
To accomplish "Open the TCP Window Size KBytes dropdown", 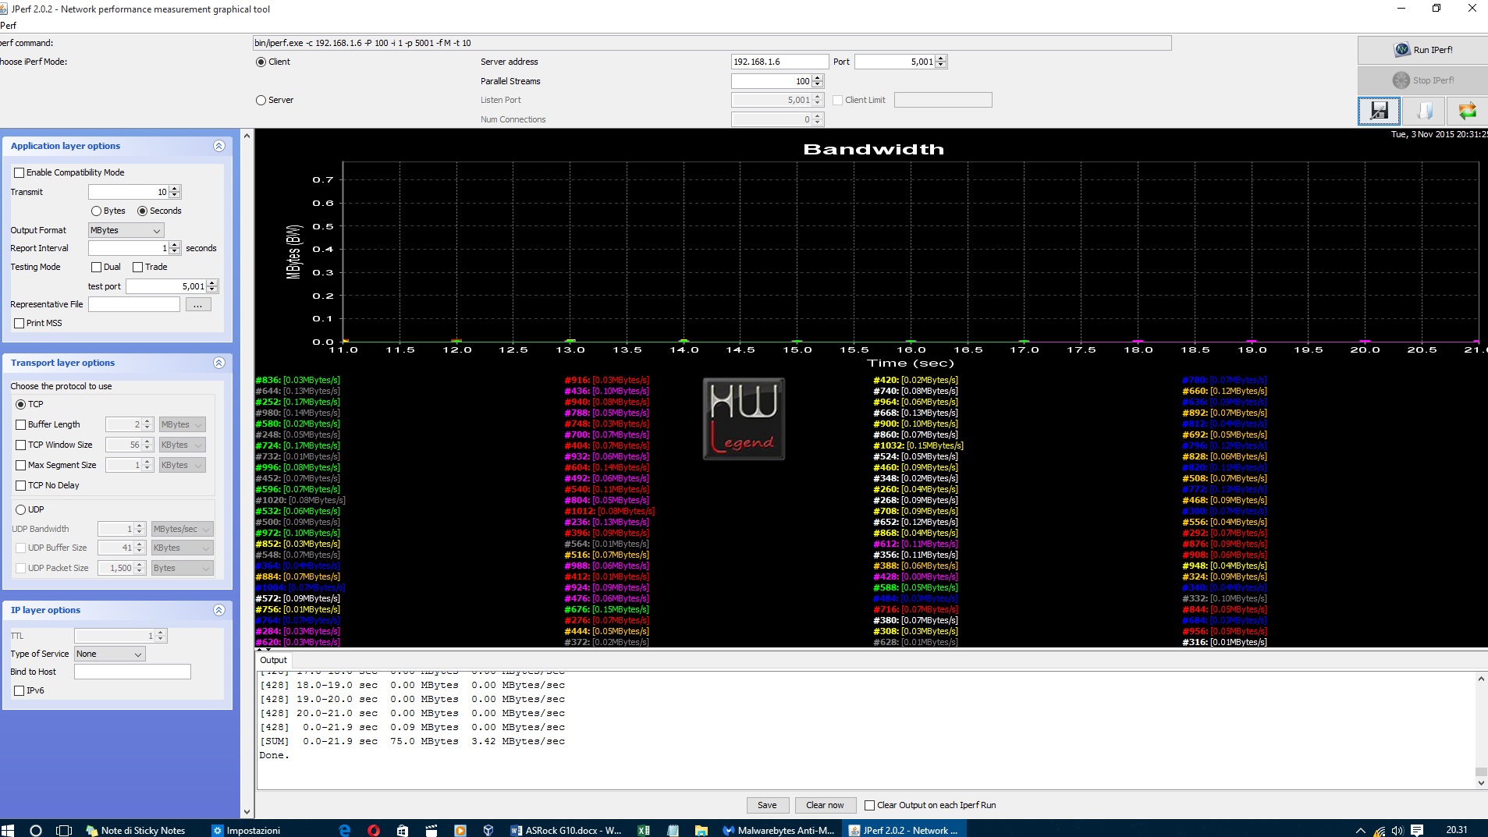I will [x=182, y=445].
